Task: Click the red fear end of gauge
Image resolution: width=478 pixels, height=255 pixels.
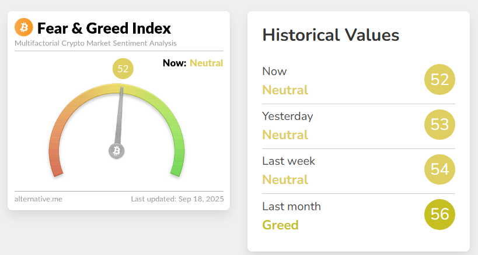Action: pos(54,164)
